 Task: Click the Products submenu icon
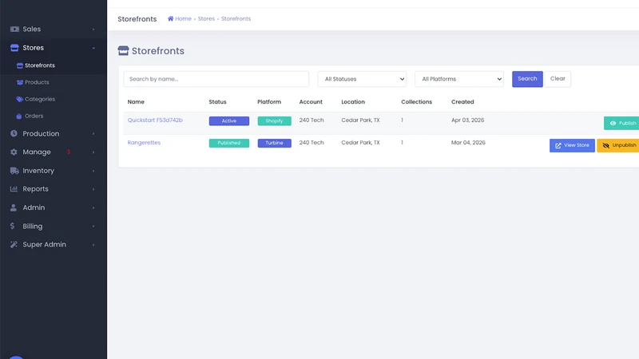19,82
